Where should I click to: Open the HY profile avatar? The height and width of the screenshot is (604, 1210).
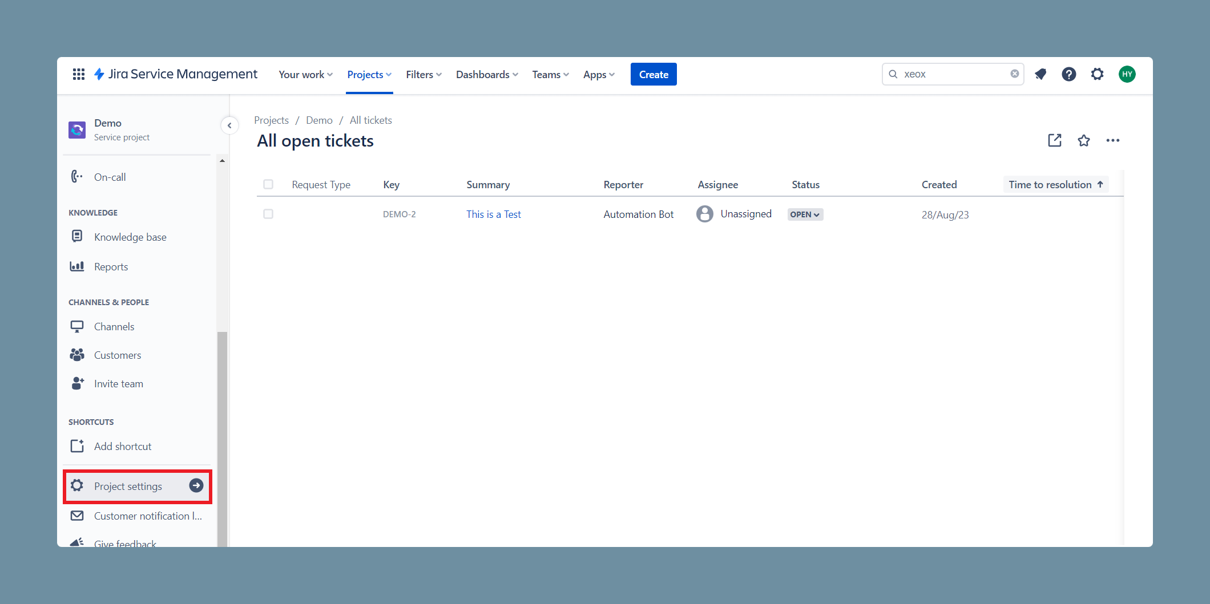coord(1127,74)
